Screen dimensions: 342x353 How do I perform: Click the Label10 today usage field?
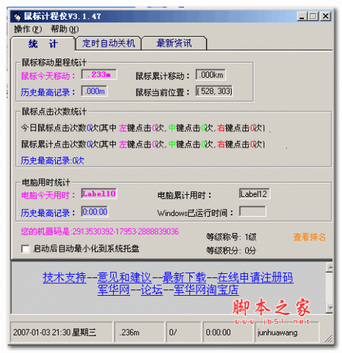pos(99,193)
